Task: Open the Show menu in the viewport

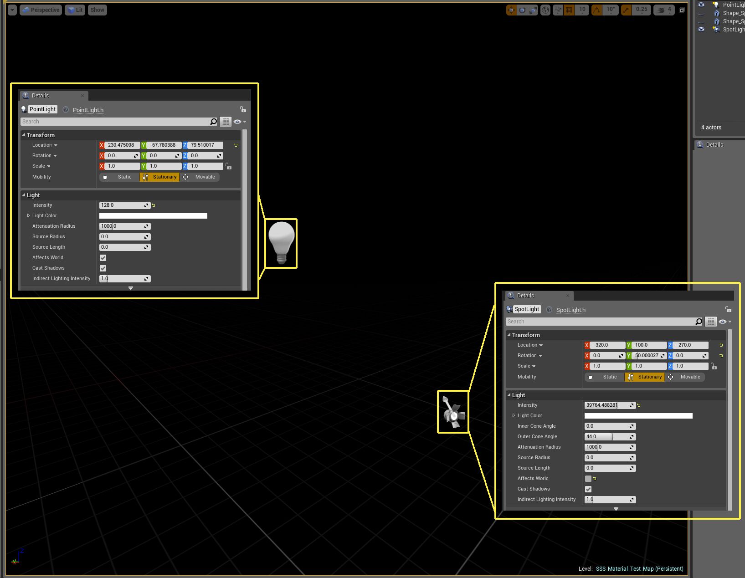Action: [x=97, y=10]
